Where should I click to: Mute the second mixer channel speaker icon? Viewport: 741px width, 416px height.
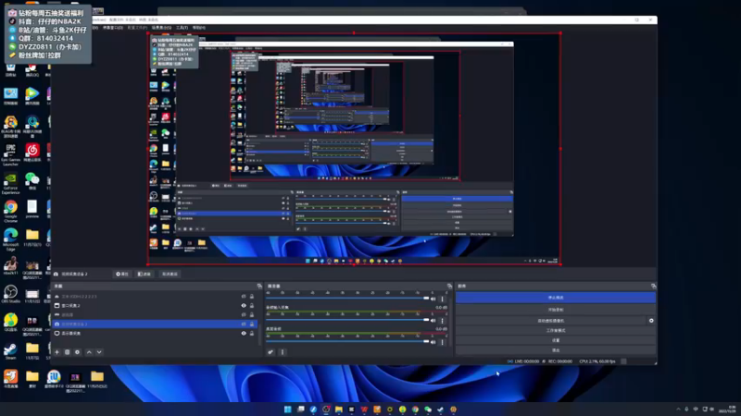point(433,320)
